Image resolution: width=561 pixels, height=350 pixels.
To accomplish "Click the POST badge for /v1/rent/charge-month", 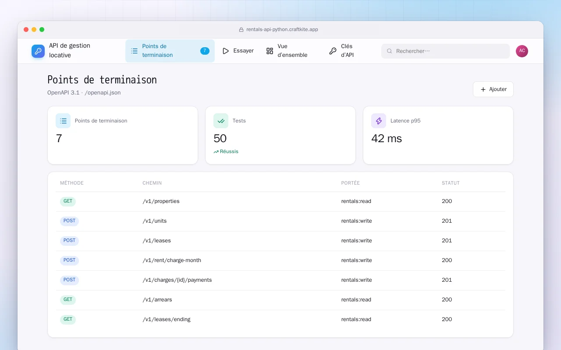I will [69, 260].
